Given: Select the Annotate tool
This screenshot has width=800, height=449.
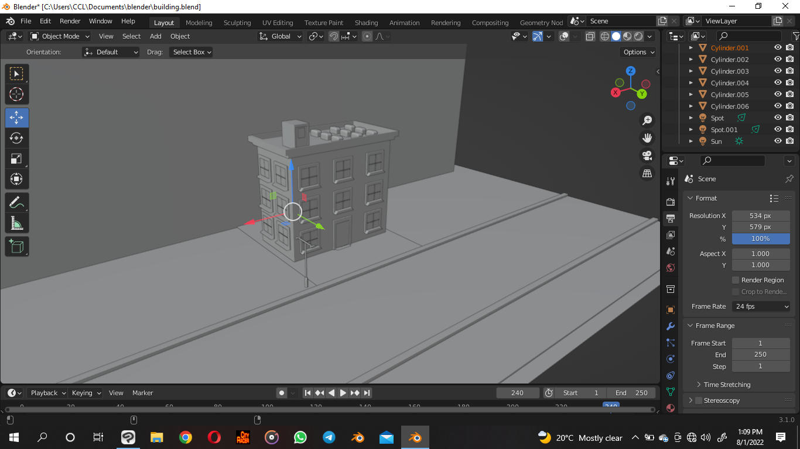Looking at the screenshot, I should coord(16,202).
